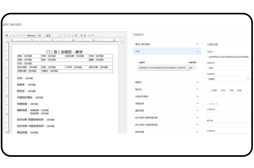Click the 门诊号 cell in patient table

(77, 67)
